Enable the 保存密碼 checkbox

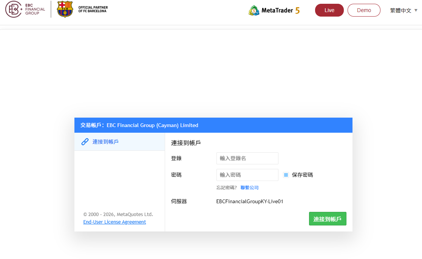click(x=286, y=175)
